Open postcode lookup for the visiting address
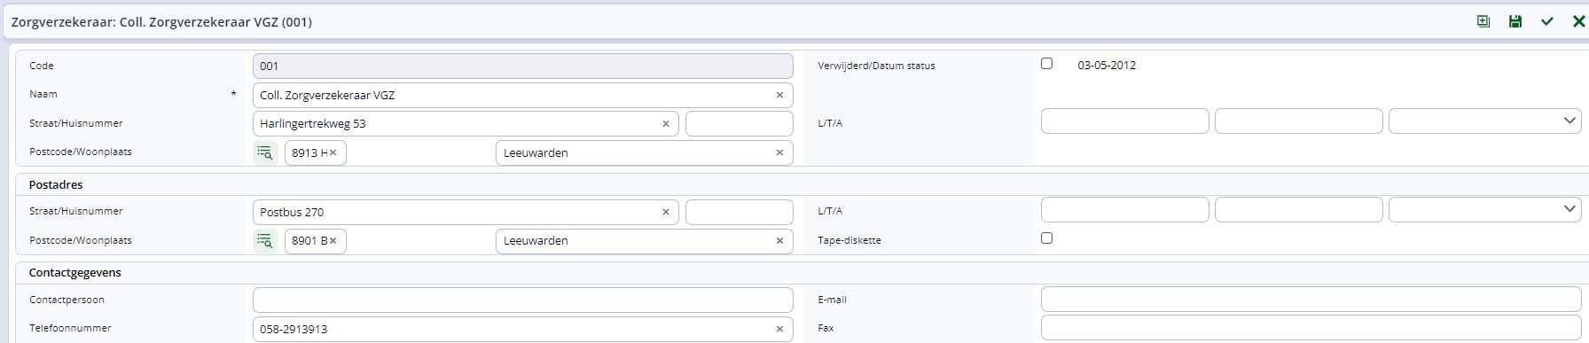Viewport: 1589px width, 343px height. point(265,152)
